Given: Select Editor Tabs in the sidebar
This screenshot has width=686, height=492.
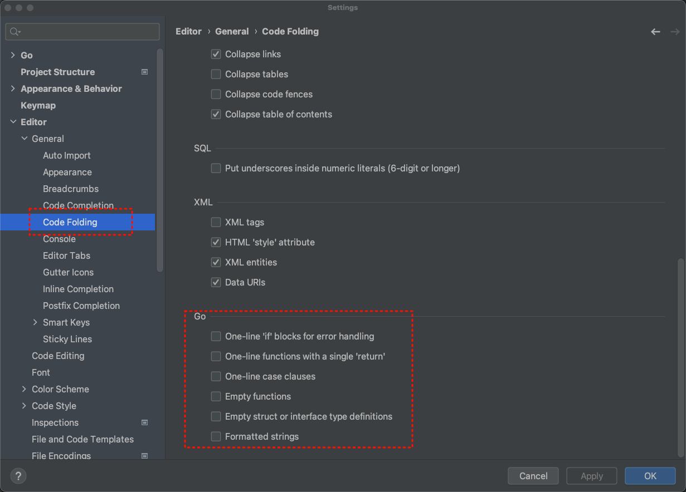Looking at the screenshot, I should pyautogui.click(x=66, y=255).
